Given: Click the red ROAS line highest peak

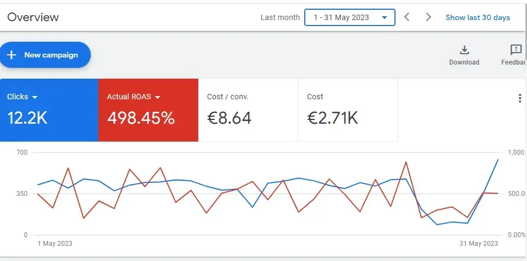Looking at the screenshot, I should (406, 162).
